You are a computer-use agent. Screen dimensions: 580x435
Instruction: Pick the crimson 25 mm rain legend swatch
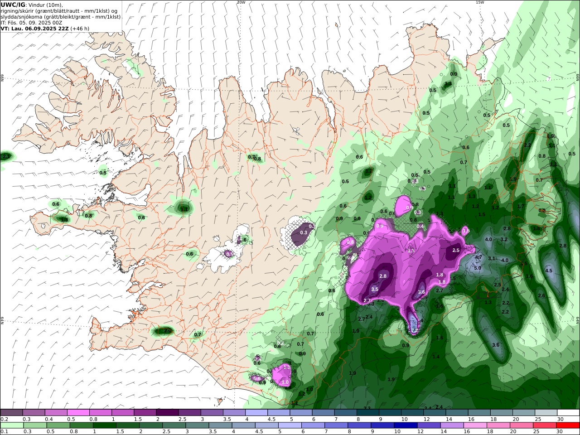[x=545, y=425]
